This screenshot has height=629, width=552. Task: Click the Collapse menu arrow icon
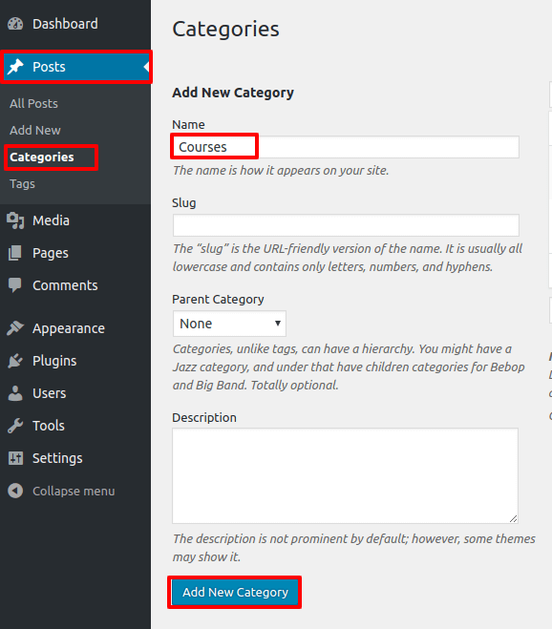[15, 491]
